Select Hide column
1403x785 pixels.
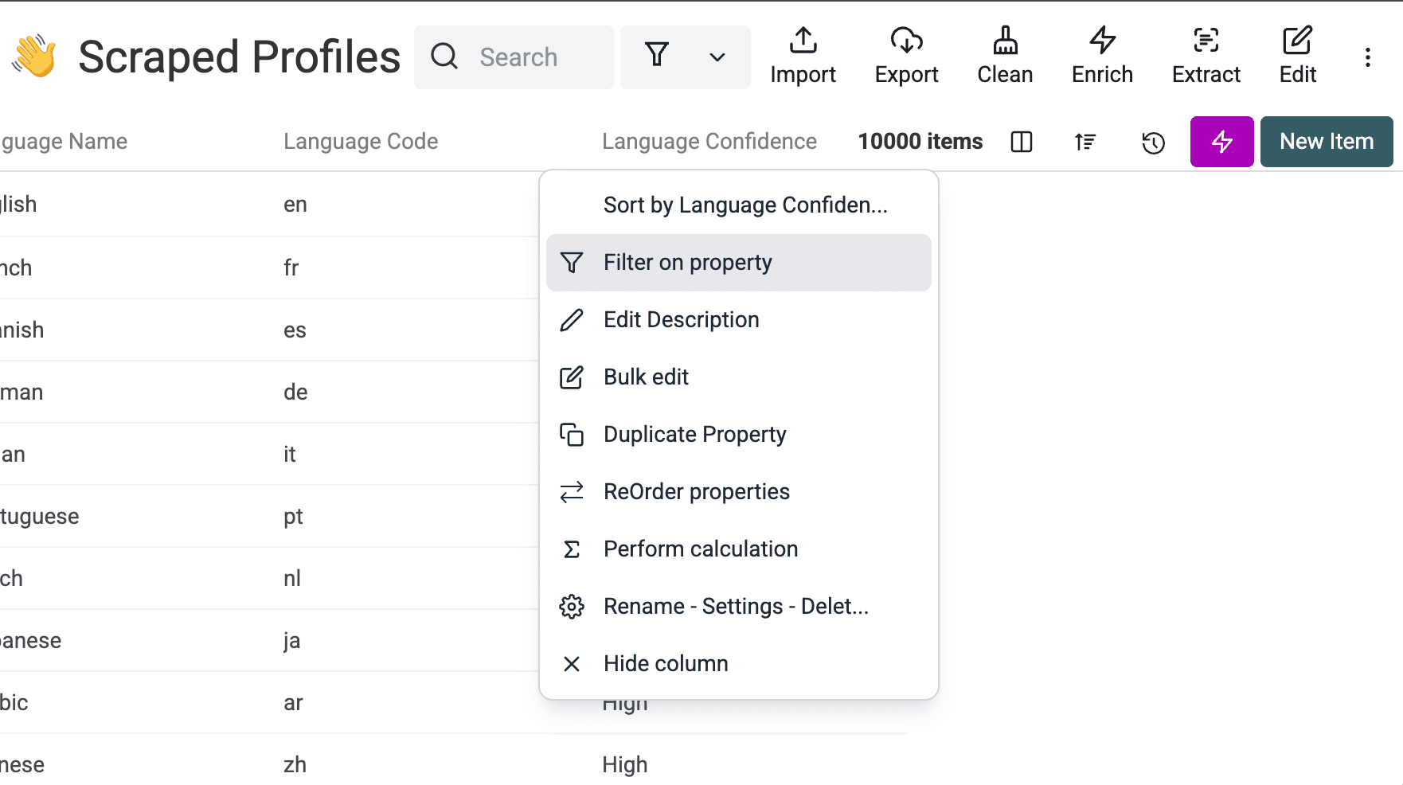[x=739, y=664]
